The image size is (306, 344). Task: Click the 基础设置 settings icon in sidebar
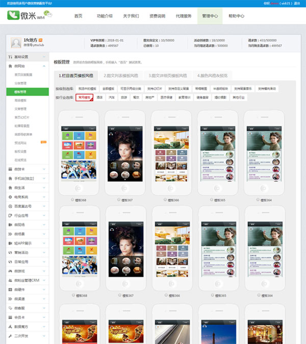[10, 57]
